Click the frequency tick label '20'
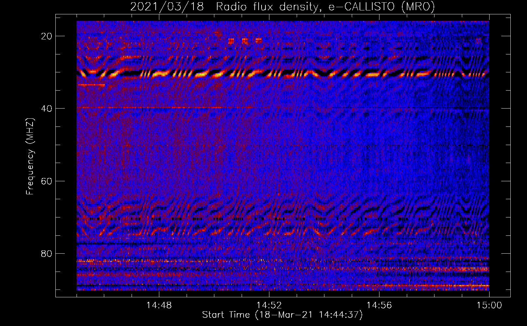The height and width of the screenshot is (326, 527). point(47,36)
